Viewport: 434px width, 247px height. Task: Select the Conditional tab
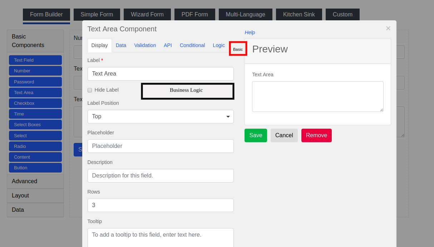pos(192,45)
